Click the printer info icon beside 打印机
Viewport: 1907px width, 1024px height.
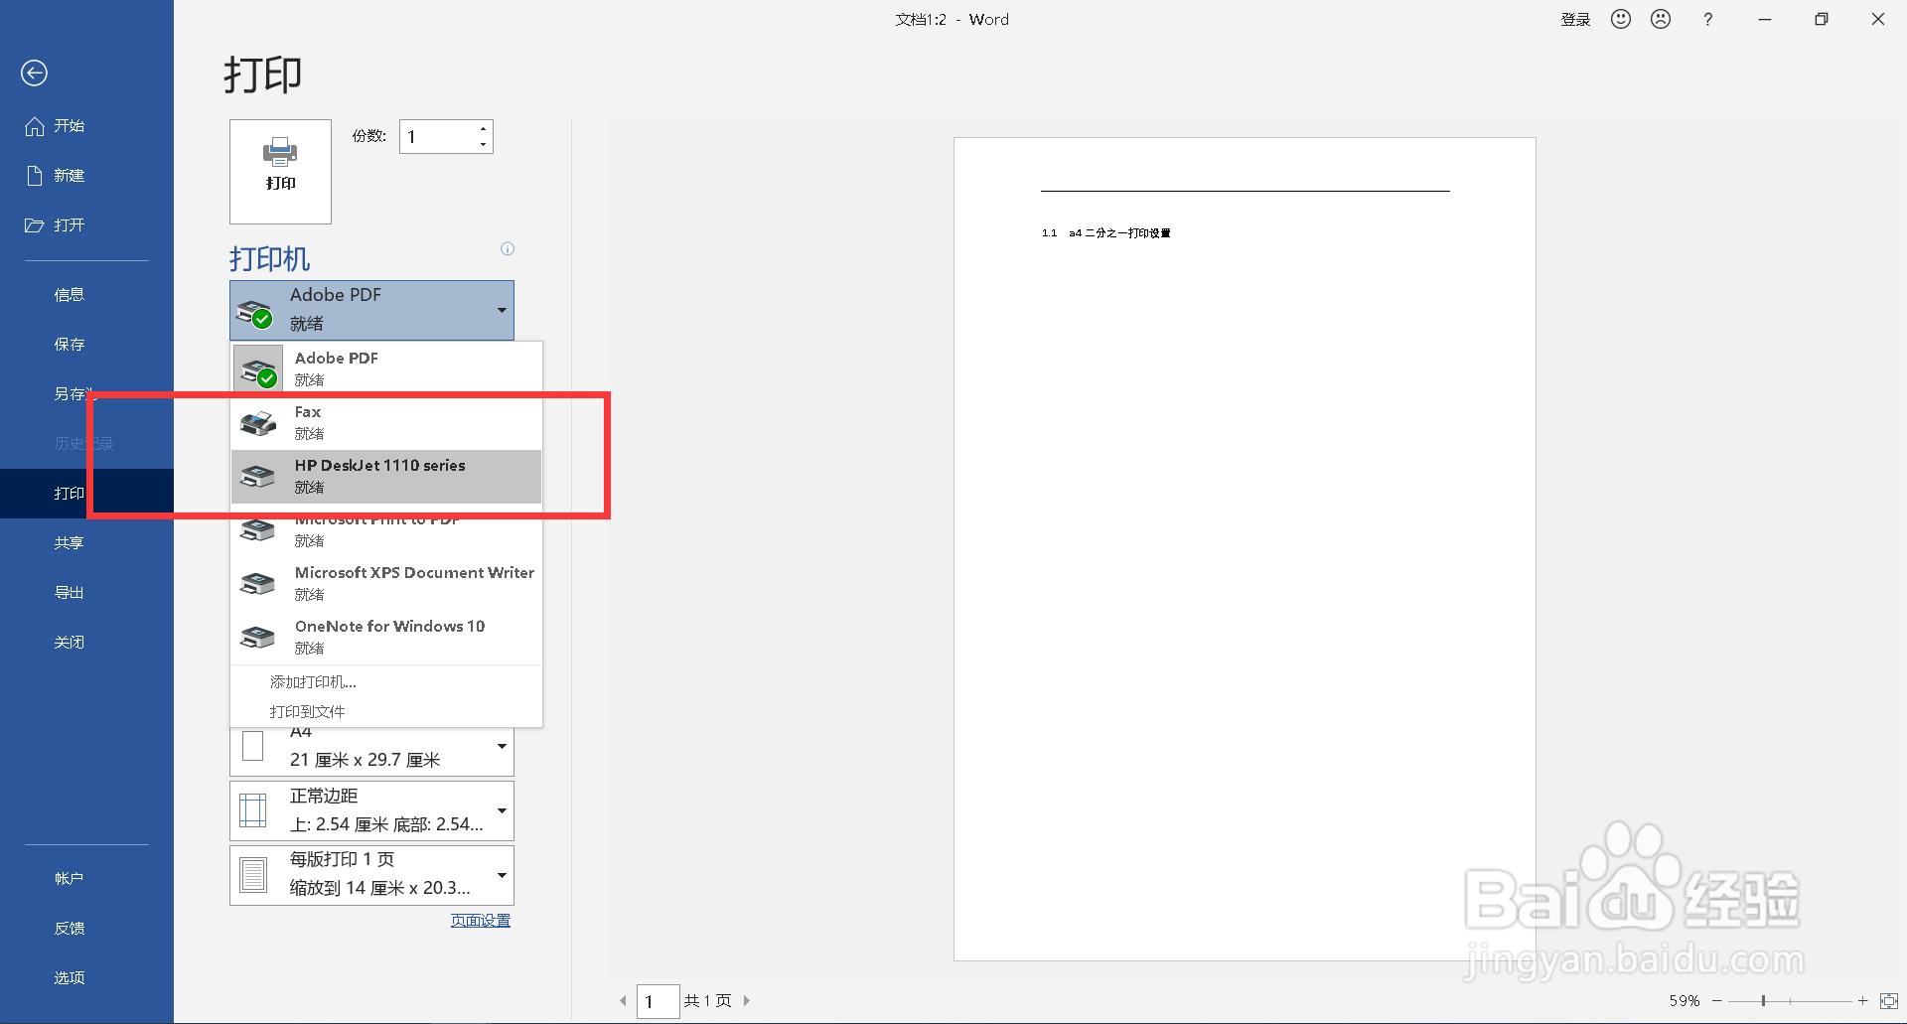pos(508,249)
